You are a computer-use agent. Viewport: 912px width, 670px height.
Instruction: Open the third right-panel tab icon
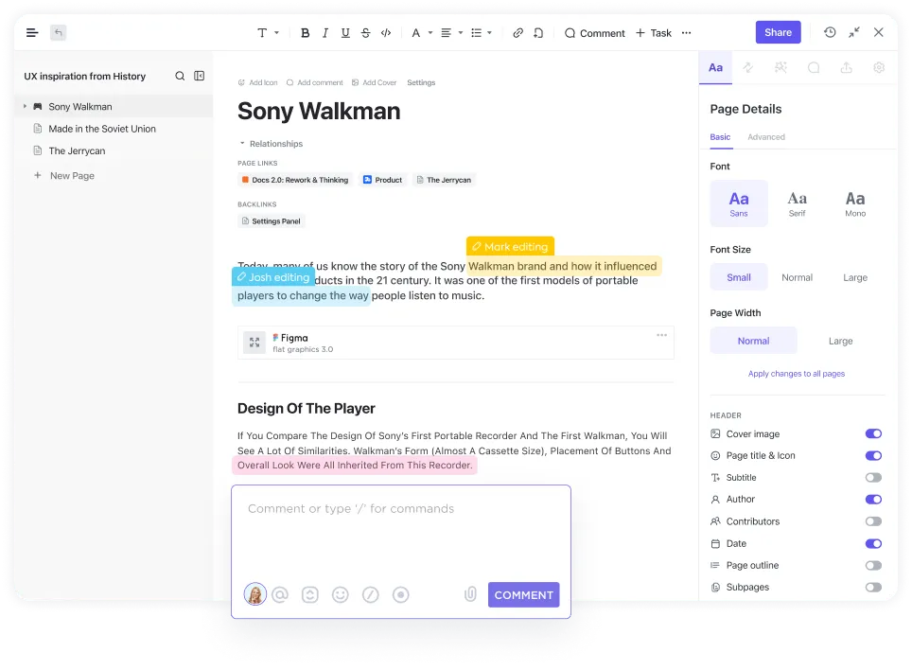[x=780, y=67]
